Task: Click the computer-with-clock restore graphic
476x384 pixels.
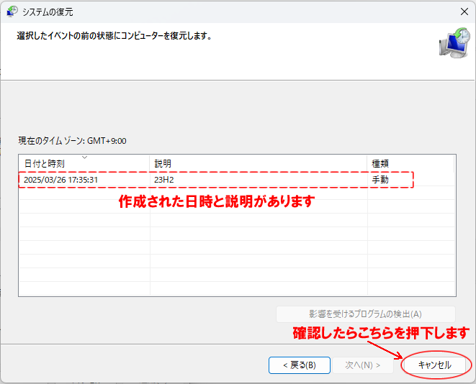Action: point(454,43)
